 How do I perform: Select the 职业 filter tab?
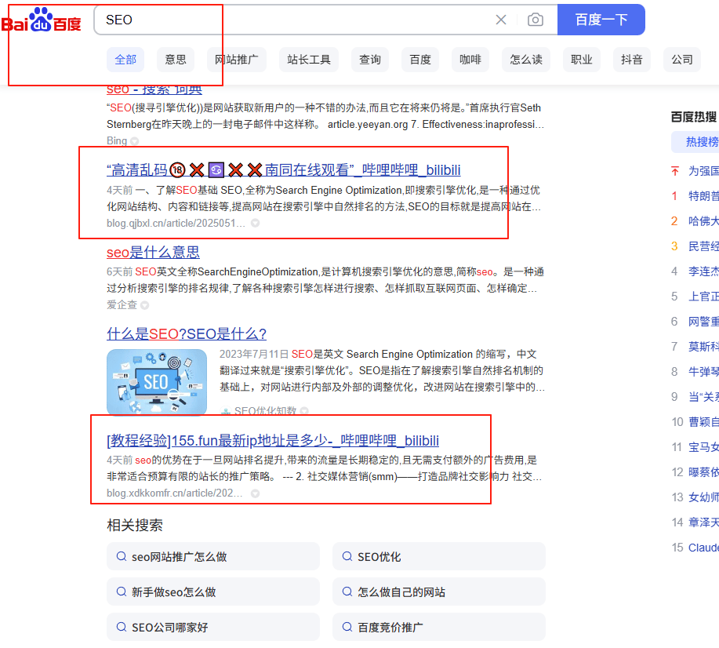(x=582, y=60)
